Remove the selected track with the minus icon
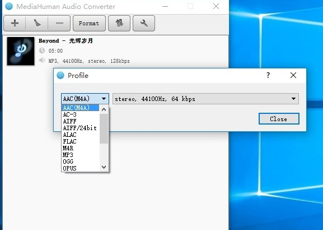Image resolution: width=323 pixels, height=230 pixels. click(59, 23)
